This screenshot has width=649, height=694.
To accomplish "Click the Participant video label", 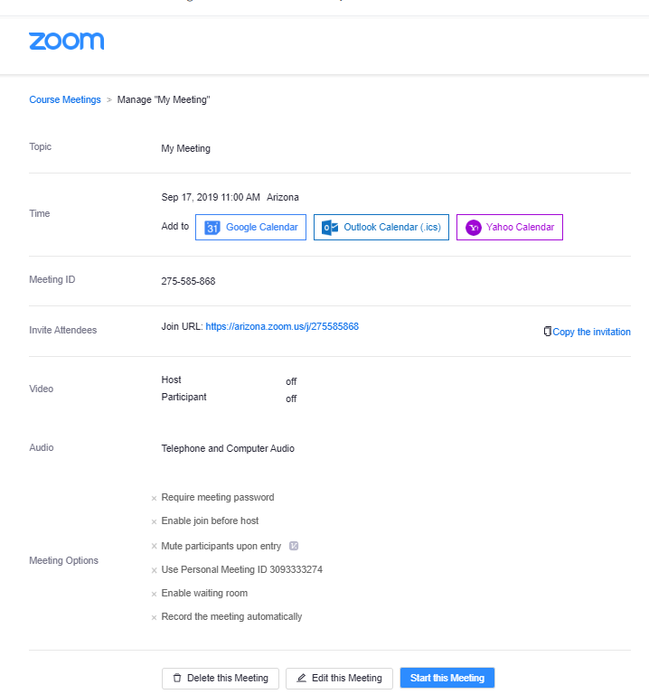I will click(183, 397).
